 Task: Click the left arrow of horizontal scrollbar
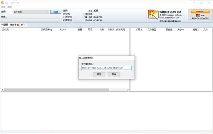click(x=2, y=90)
